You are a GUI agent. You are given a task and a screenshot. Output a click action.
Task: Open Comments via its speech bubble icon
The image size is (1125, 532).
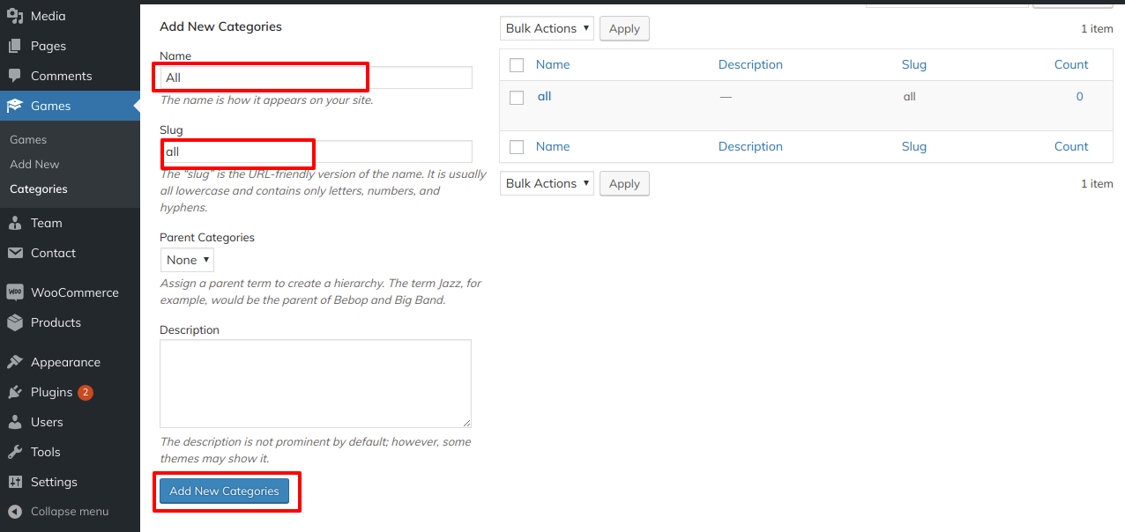15,76
